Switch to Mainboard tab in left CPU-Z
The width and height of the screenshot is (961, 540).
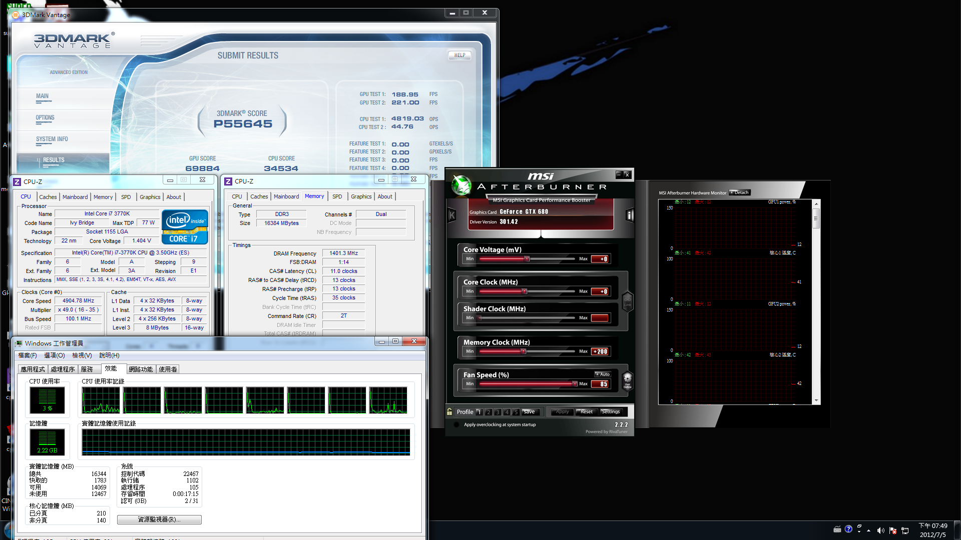click(75, 197)
